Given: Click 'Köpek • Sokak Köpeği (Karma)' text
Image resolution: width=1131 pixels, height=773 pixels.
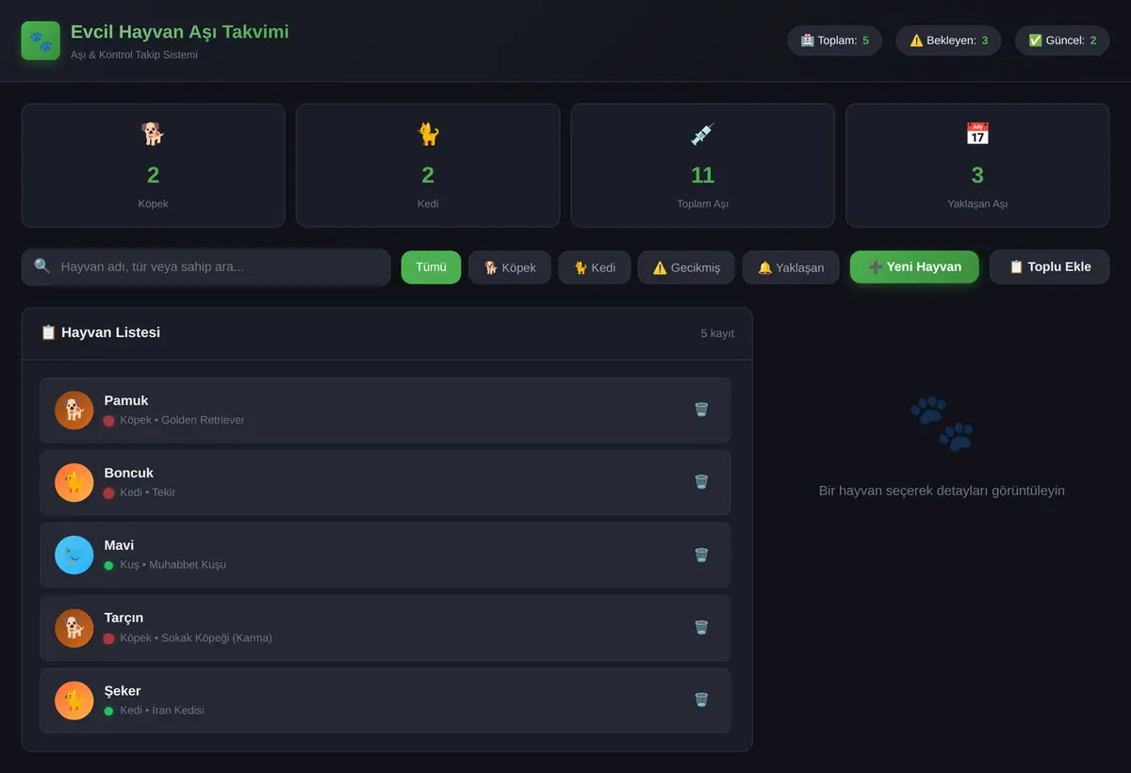Looking at the screenshot, I should [x=196, y=638].
